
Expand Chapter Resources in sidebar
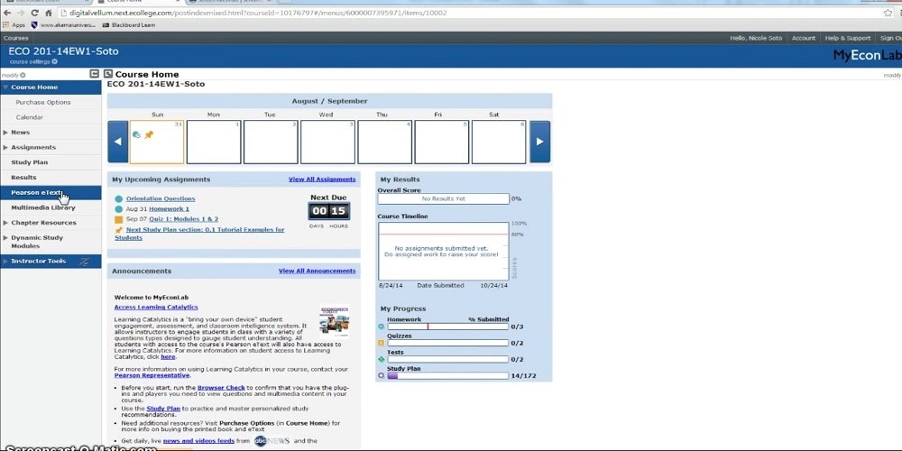pos(5,223)
